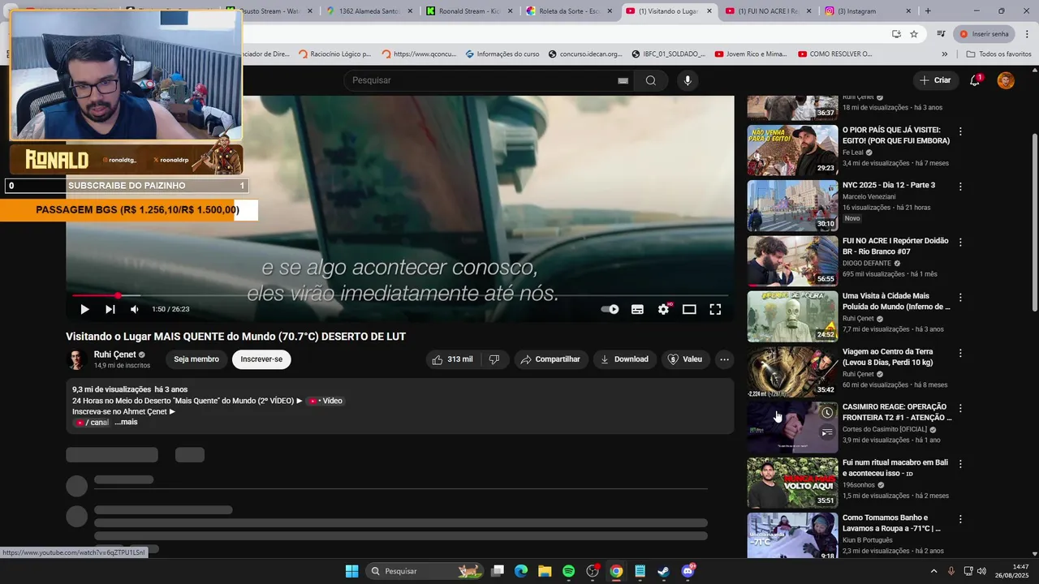Subscribe with Inscrever-se button
This screenshot has height=584, width=1039.
(261, 359)
